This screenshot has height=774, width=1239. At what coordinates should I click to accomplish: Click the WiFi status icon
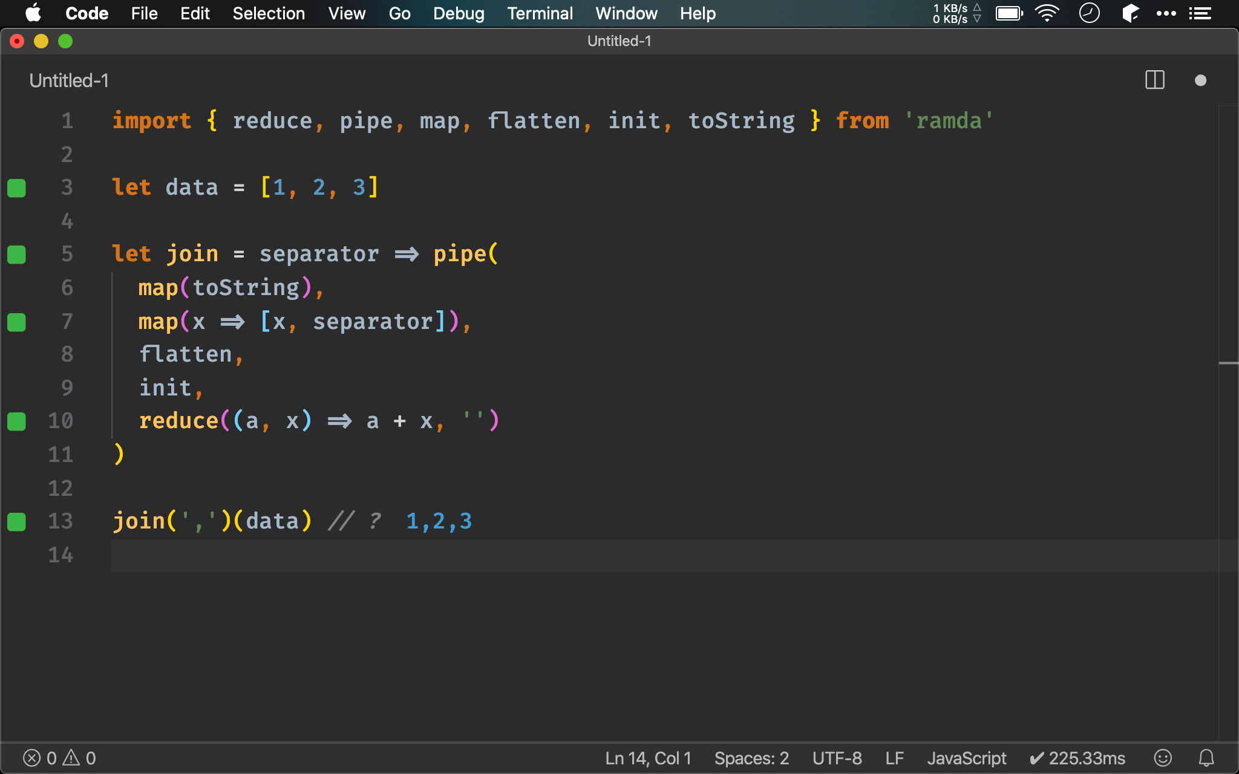1047,13
